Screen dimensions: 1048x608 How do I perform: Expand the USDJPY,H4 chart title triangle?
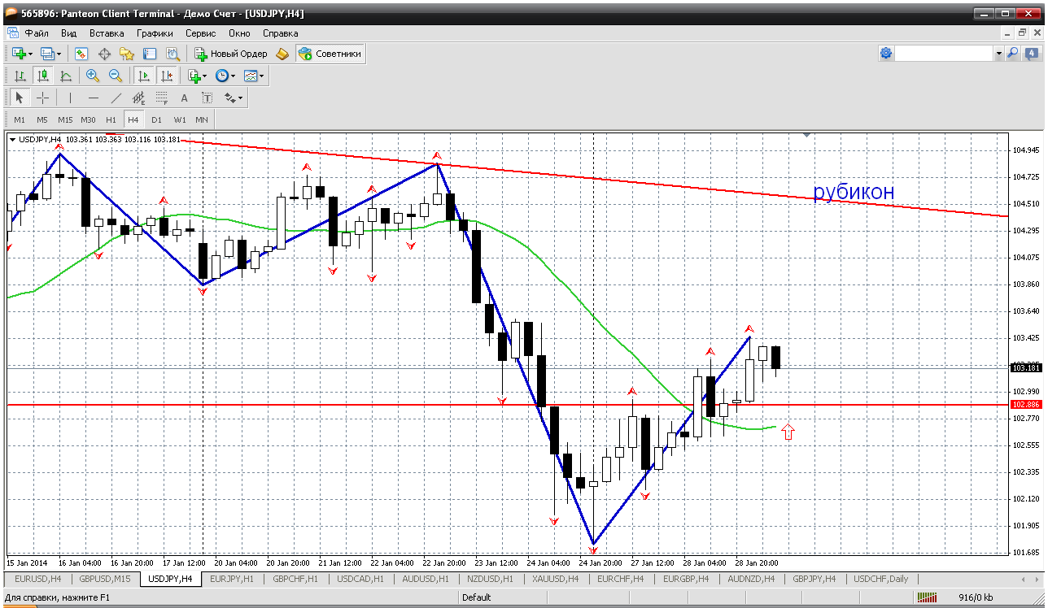[12, 140]
